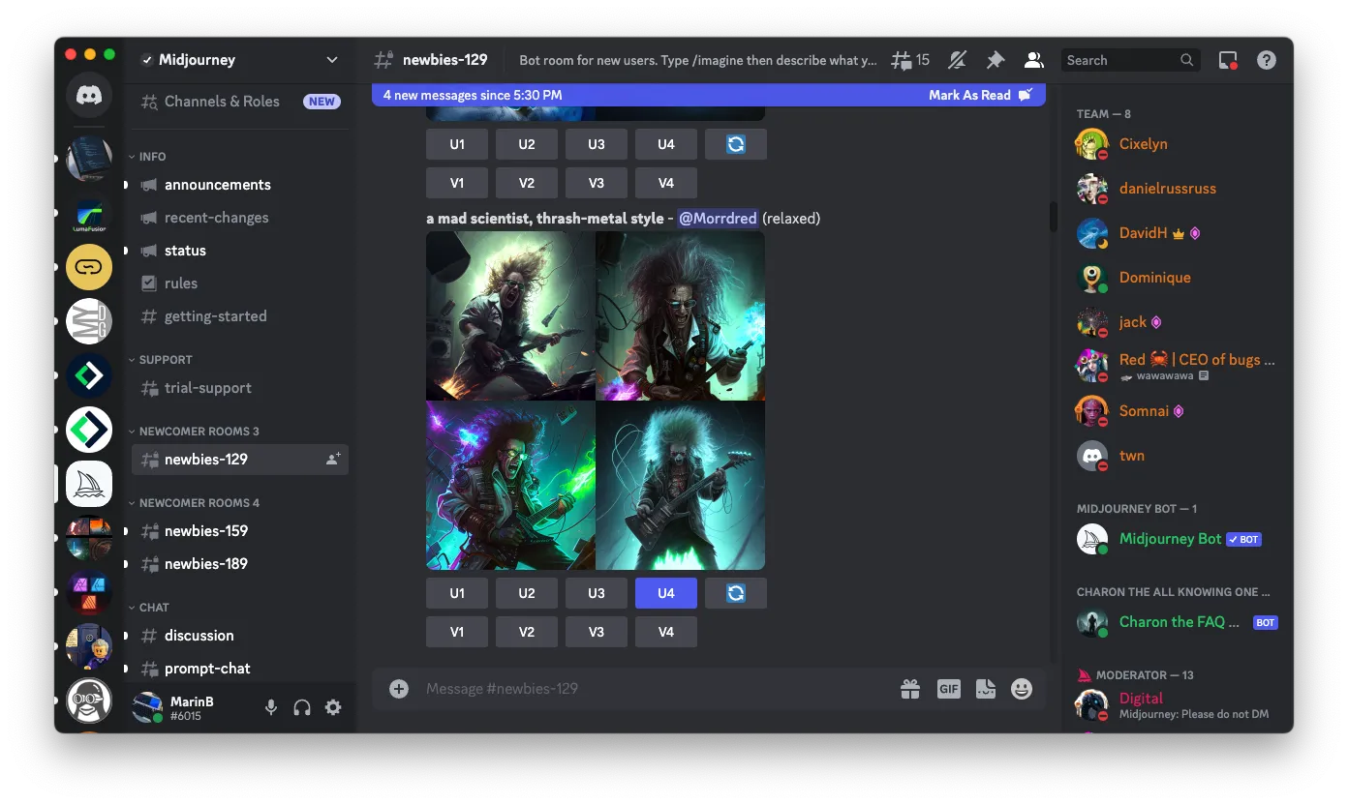Click the Discord home icon

tap(89, 97)
